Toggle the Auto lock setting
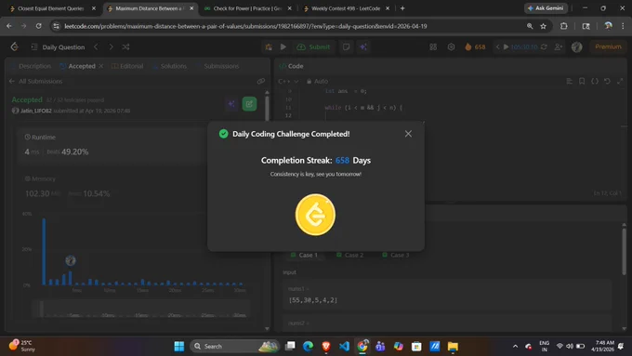Screen dimensions: 632x356 coord(317,82)
